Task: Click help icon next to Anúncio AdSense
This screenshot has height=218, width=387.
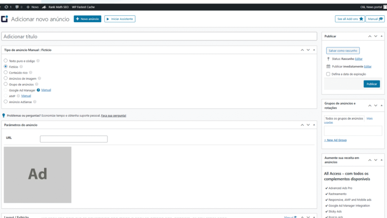Action: pos(35,102)
